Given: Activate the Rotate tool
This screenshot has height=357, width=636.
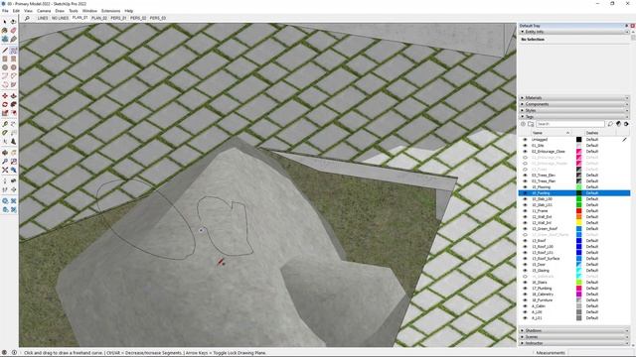Looking at the screenshot, I should click(x=5, y=104).
